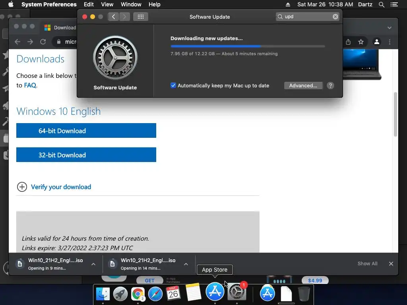Image resolution: width=407 pixels, height=305 pixels.
Task: Open the Trash in the Dock
Action: point(304,293)
